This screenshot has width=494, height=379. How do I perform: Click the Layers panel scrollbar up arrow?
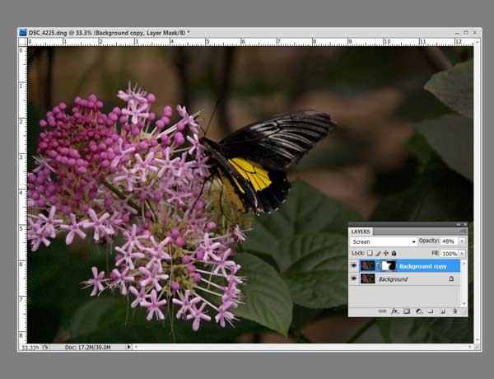[x=464, y=263]
